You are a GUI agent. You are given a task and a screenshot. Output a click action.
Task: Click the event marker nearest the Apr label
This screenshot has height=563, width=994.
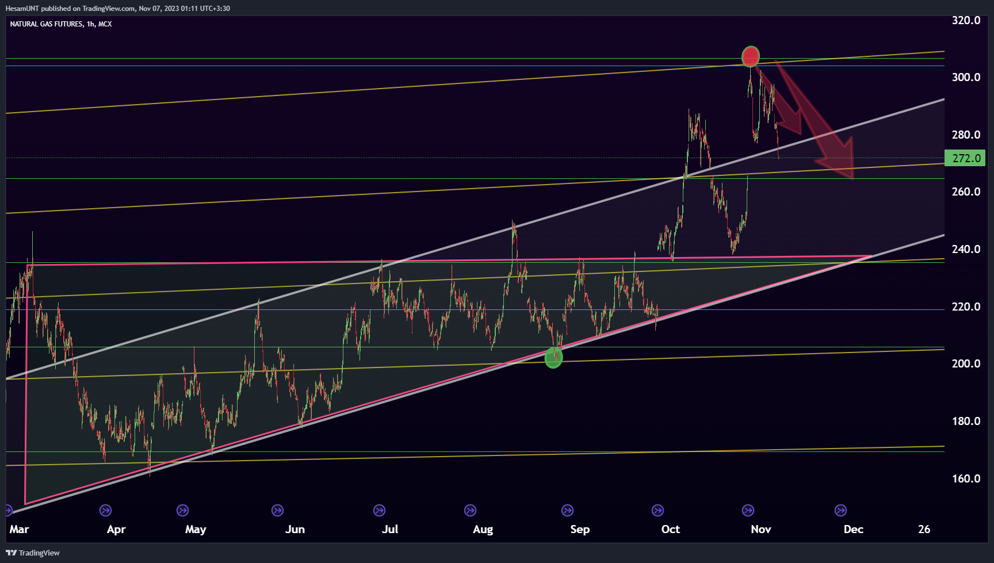coord(105,510)
